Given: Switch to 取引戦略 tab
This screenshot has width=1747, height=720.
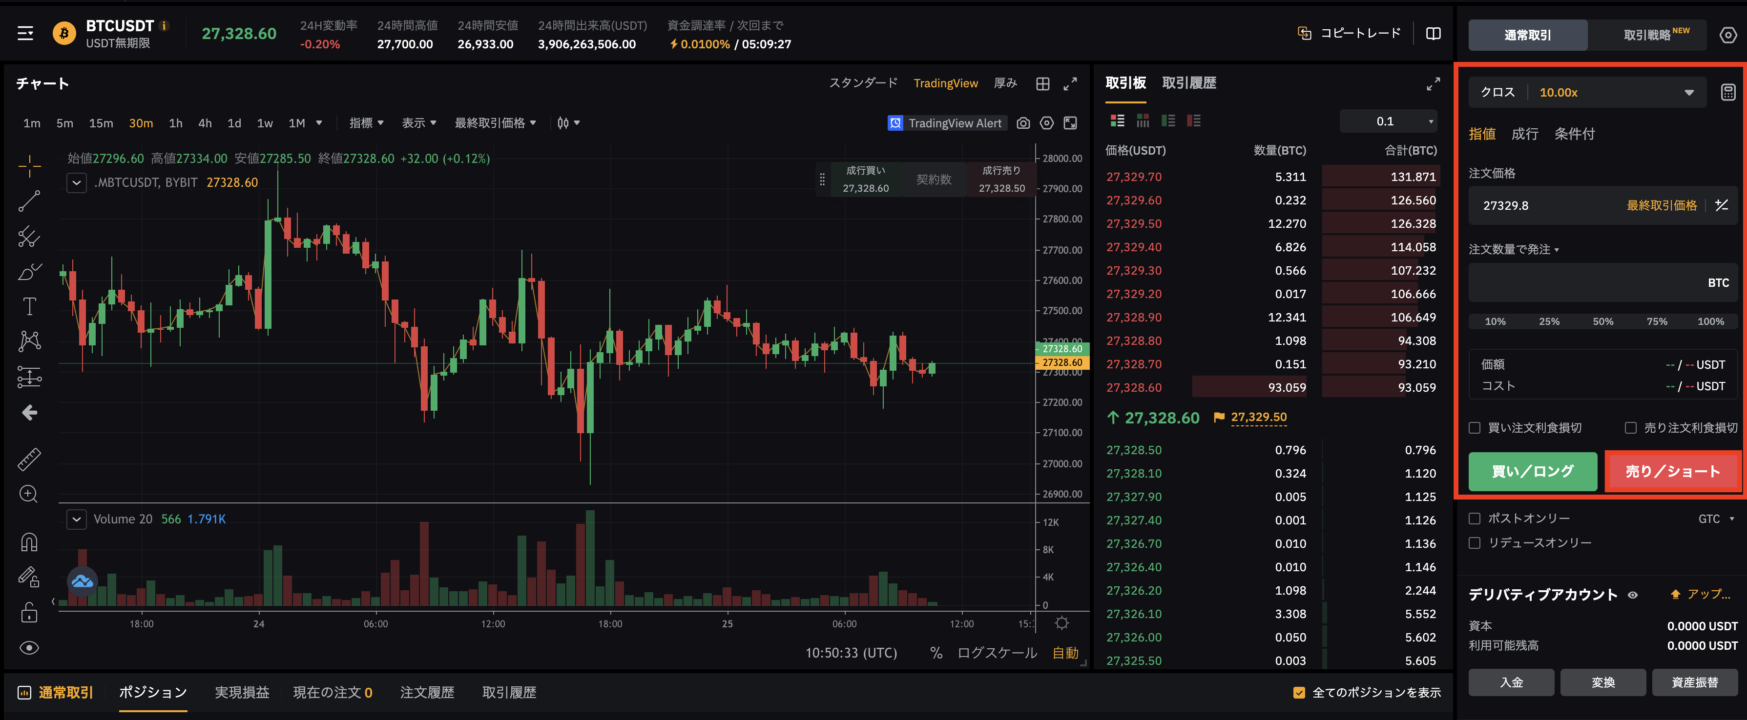Looking at the screenshot, I should coord(1646,35).
